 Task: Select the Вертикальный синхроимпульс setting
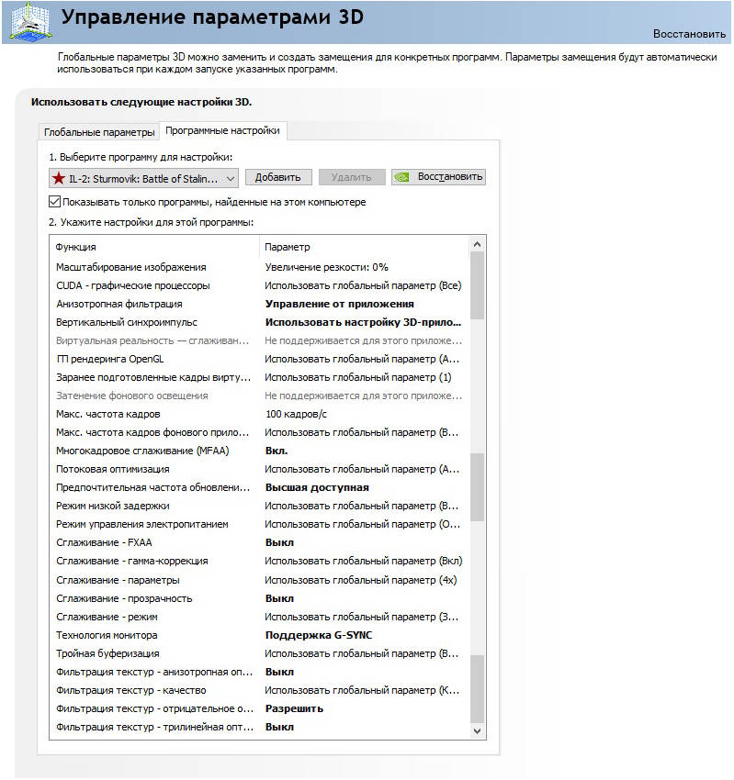click(259, 322)
